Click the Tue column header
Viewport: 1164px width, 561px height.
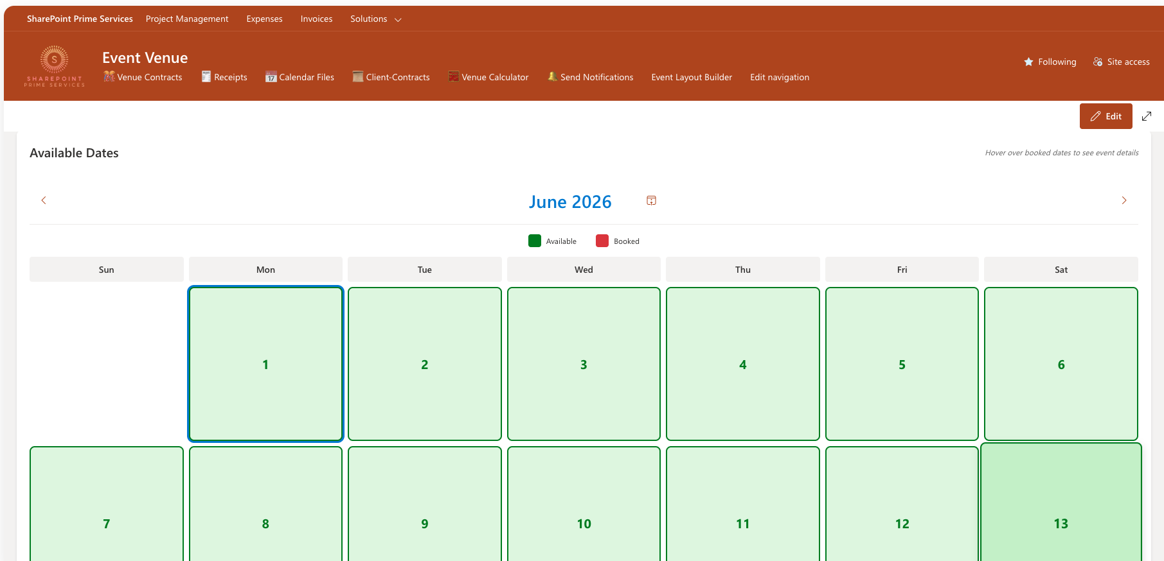(x=425, y=270)
